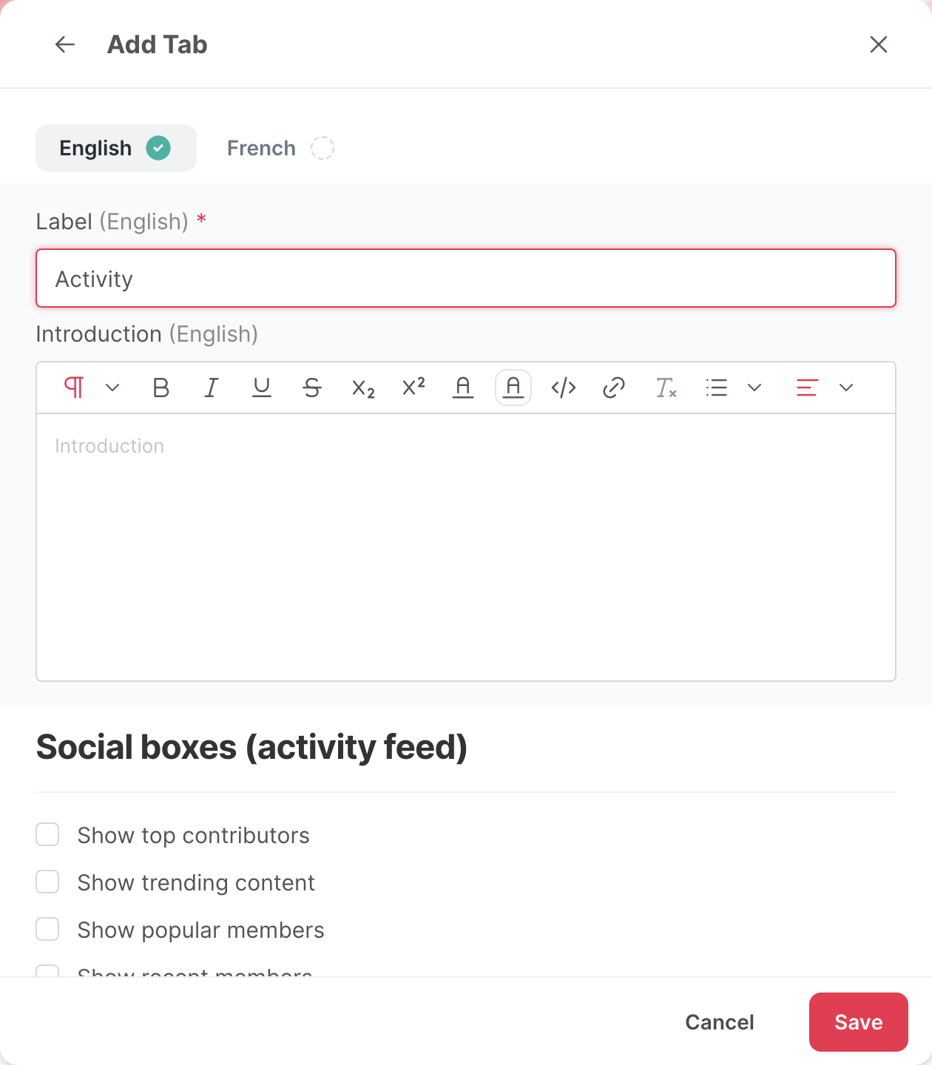932x1065 pixels.
Task: Select the paragraph format icon
Action: click(x=74, y=388)
